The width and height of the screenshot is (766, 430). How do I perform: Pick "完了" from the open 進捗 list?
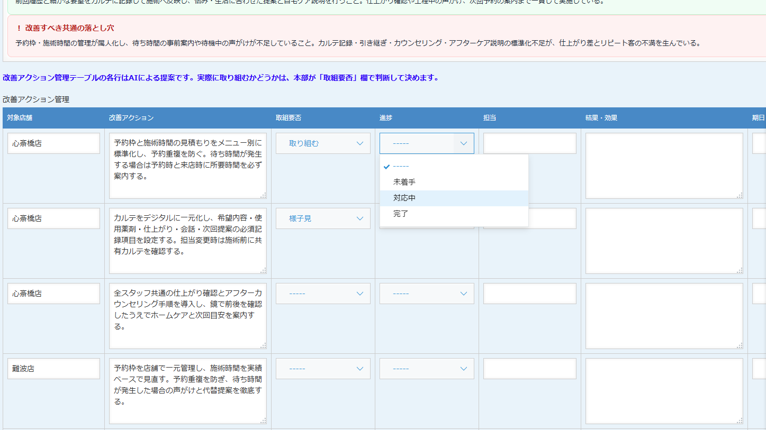pos(454,214)
